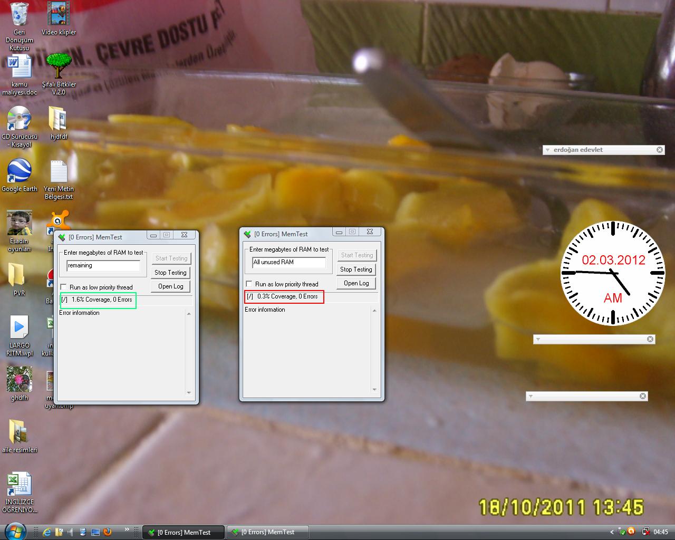Check Run as low priority thread for All unused RAM test
675x540 pixels.
[x=248, y=284]
